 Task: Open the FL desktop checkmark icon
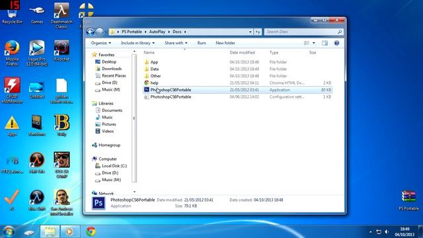coord(12,200)
